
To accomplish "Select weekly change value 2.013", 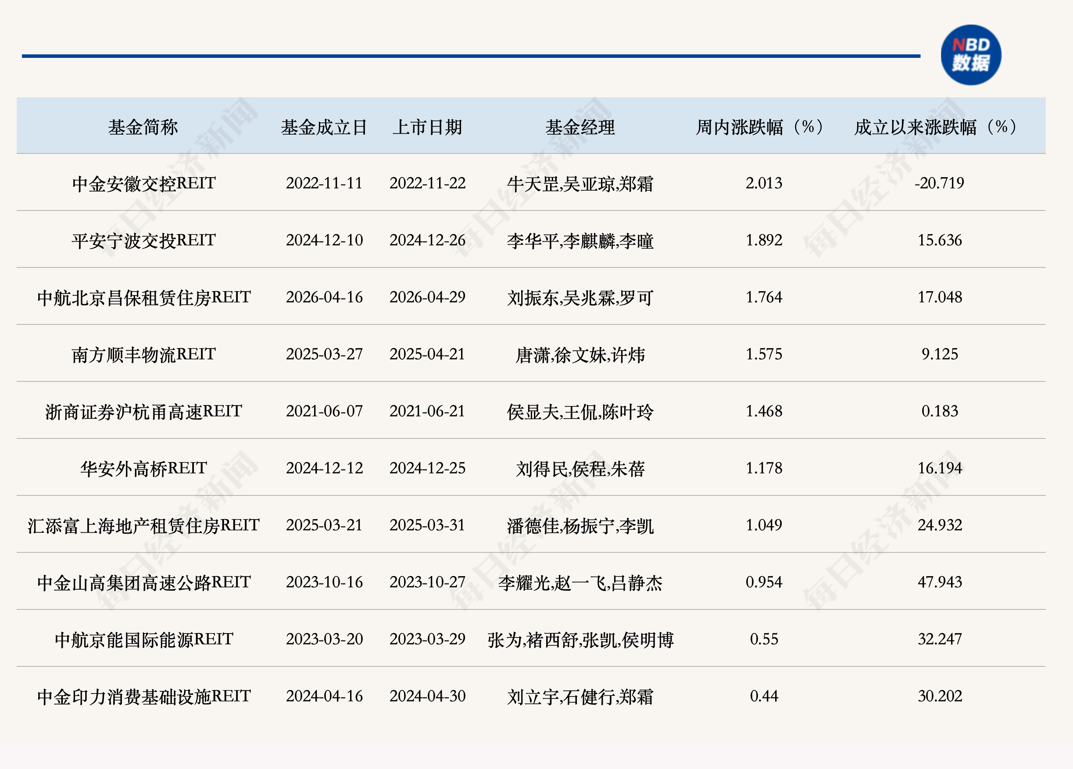I will [x=764, y=183].
